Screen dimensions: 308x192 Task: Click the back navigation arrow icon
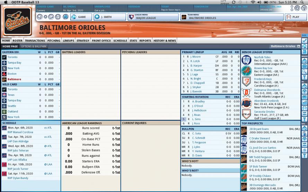pyautogui.click(x=40, y=17)
